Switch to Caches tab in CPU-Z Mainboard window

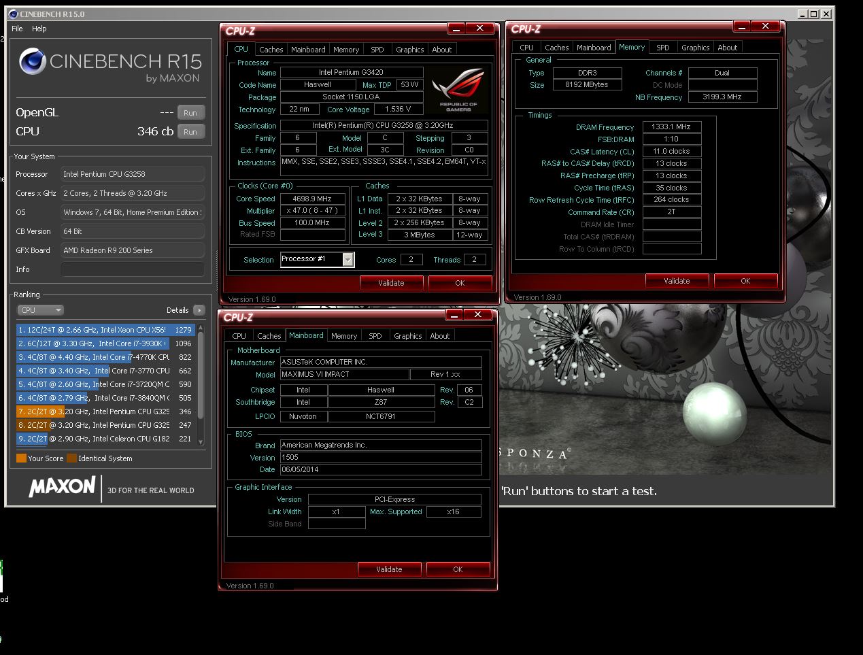(269, 336)
